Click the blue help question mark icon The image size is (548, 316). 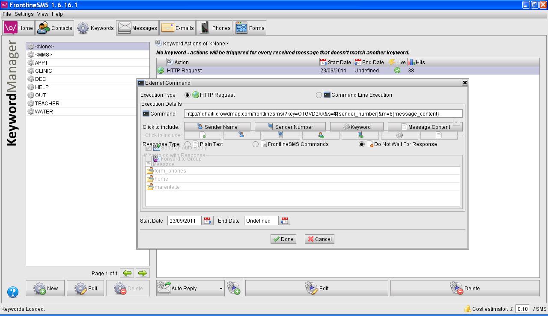[x=13, y=292]
